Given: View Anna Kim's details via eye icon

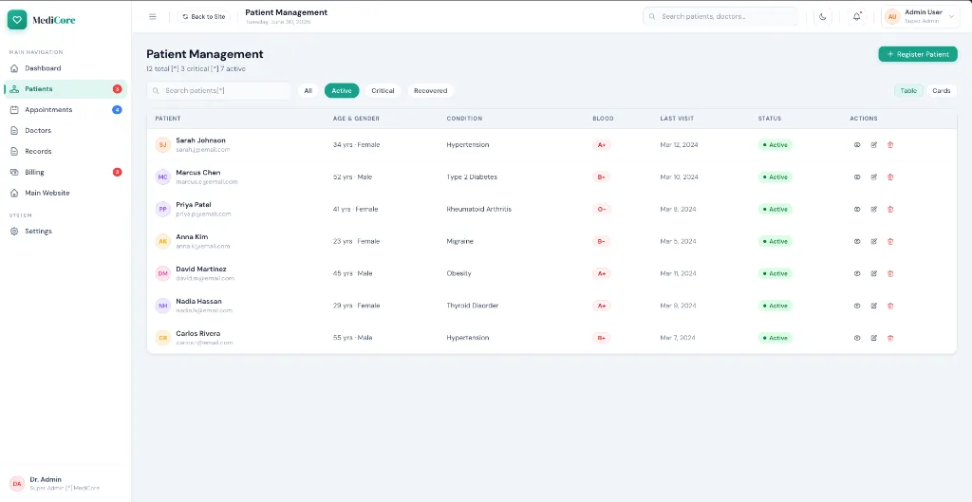Looking at the screenshot, I should tap(857, 242).
